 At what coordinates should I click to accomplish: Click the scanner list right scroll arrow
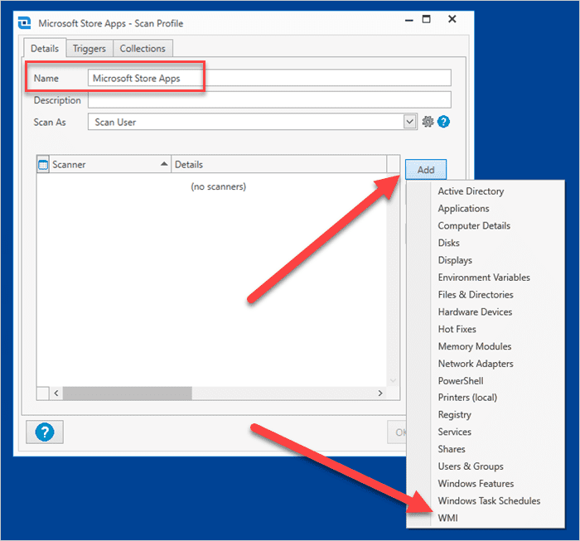coord(380,393)
